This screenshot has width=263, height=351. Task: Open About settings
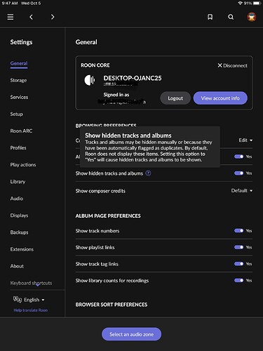click(17, 266)
